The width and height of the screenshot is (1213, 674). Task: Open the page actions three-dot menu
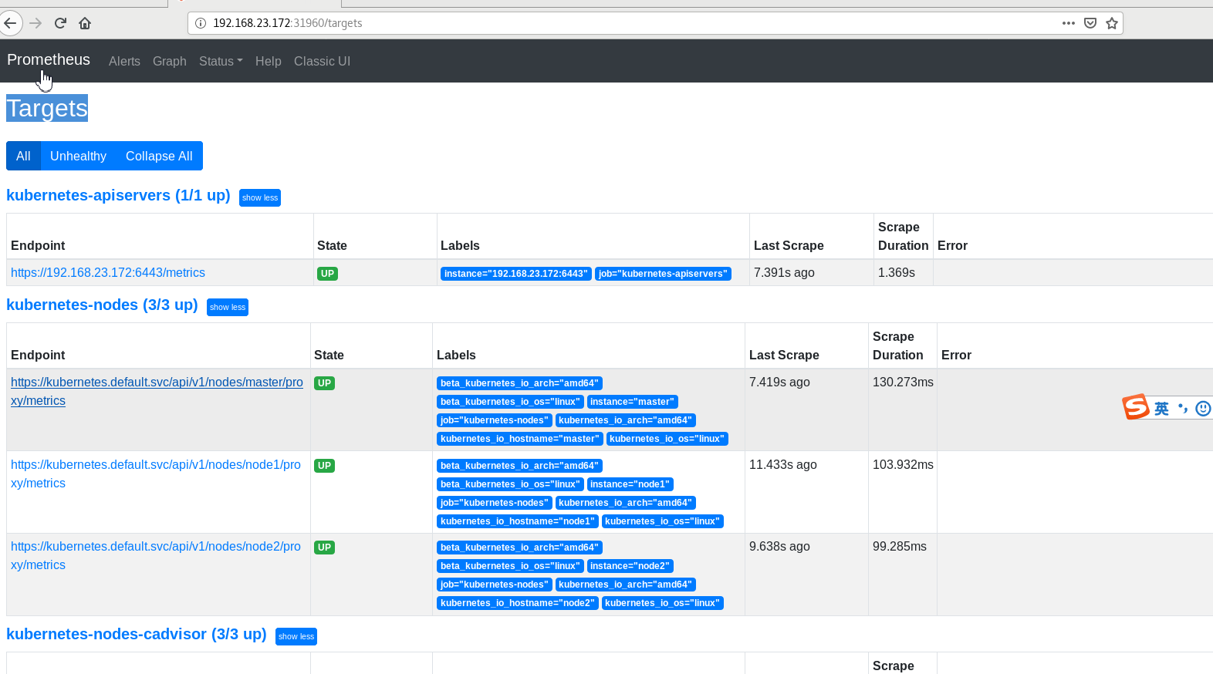[1069, 23]
